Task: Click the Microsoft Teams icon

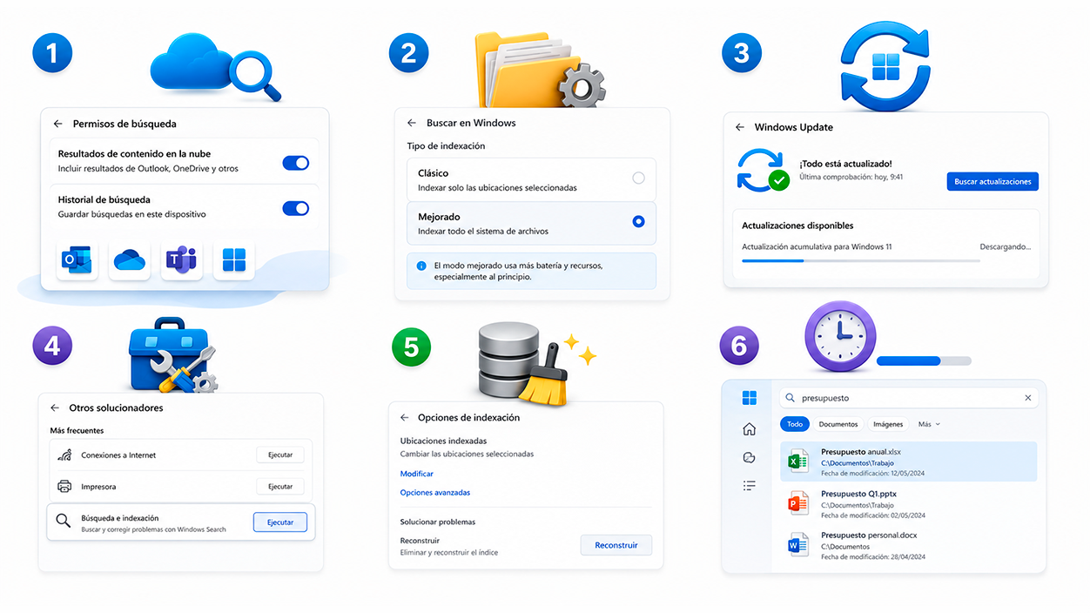Action: [x=182, y=259]
